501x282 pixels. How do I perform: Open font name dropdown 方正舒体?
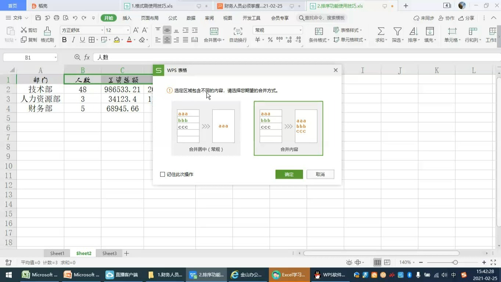[102, 30]
